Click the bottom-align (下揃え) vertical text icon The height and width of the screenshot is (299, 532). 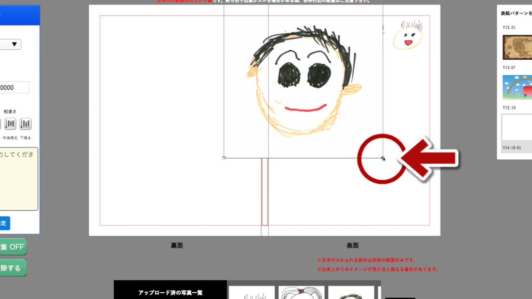(25, 124)
